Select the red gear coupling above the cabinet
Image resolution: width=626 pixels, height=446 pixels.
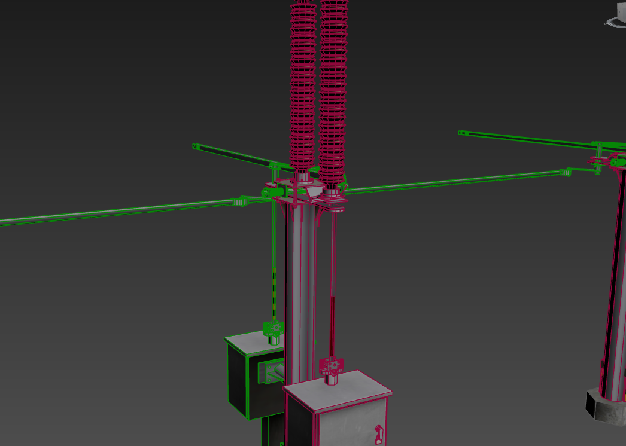pyautogui.click(x=331, y=364)
